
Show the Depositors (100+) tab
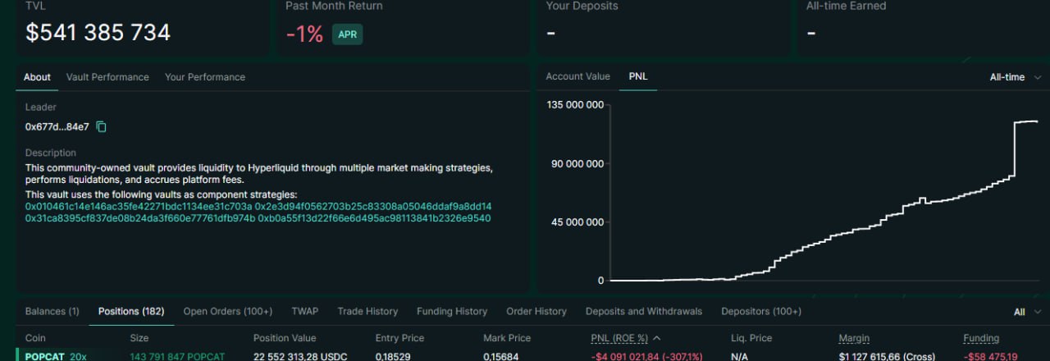761,312
